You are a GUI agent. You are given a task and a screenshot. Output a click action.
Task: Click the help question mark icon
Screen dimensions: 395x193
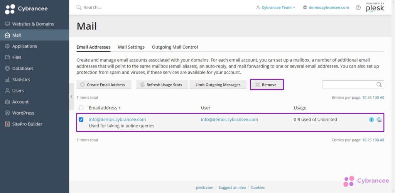(x=358, y=8)
